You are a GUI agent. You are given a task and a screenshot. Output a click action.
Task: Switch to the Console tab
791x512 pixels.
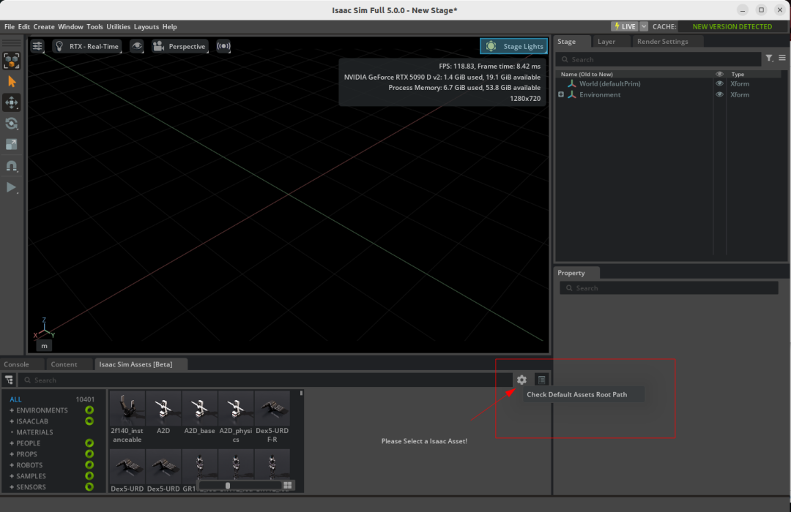pyautogui.click(x=17, y=364)
